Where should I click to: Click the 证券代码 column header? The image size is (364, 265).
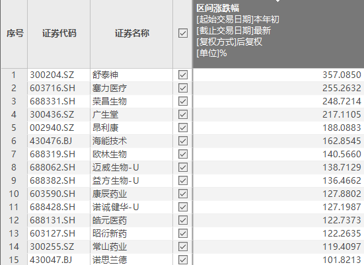click(x=59, y=34)
